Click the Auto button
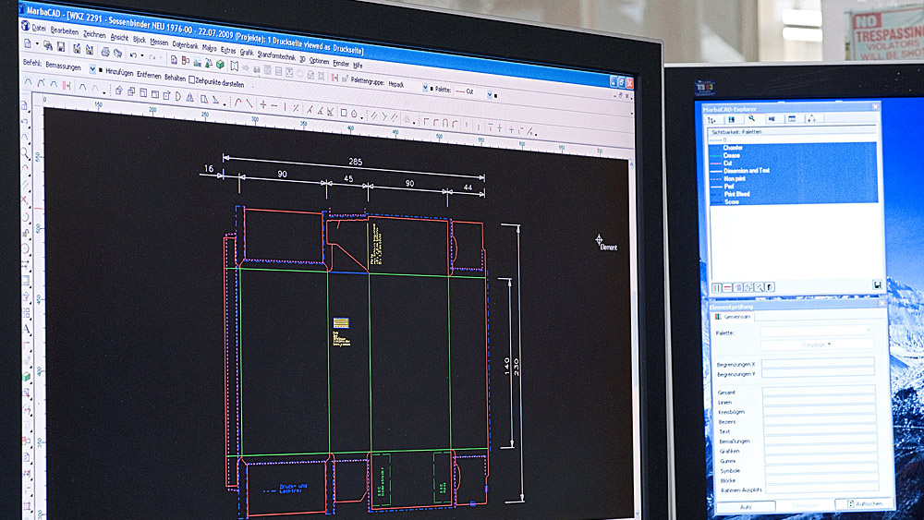The height and width of the screenshot is (520, 924). coord(746,506)
